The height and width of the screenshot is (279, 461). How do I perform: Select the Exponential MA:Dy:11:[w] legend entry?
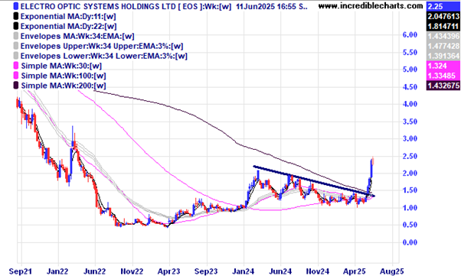tap(68, 16)
